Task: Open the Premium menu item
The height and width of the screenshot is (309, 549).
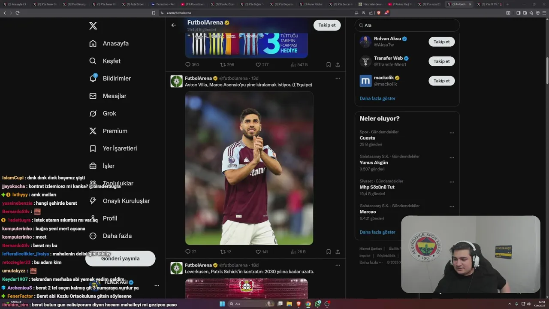Action: (108, 131)
